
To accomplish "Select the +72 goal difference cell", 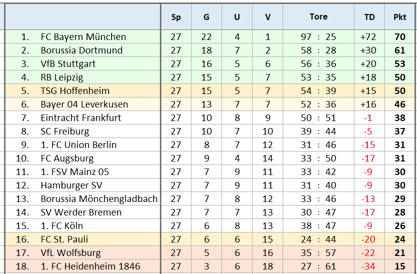I will point(368,37).
